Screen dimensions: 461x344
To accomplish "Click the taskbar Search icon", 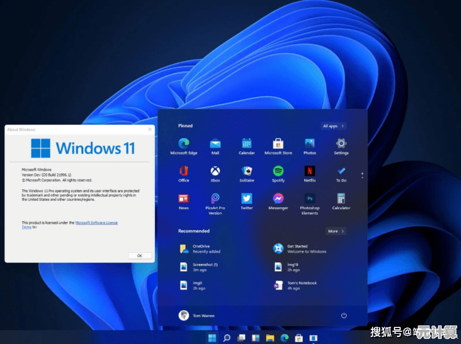I will point(227,337).
